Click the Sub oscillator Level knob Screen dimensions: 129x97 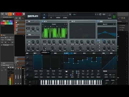(38, 28)
